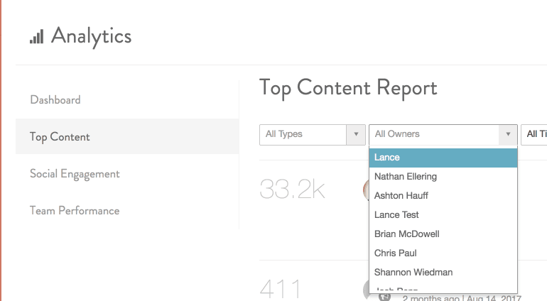
Task: Select Chris Paul from the owners
Action: point(396,253)
